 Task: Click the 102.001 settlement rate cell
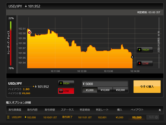tap(102, 117)
